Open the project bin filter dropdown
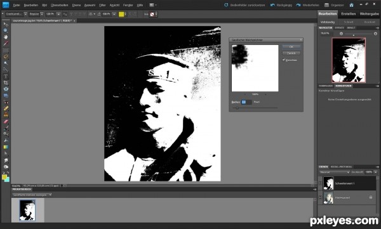The height and width of the screenshot is (229, 381). tap(32, 195)
